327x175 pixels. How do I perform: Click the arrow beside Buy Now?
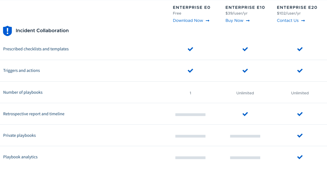click(x=248, y=21)
